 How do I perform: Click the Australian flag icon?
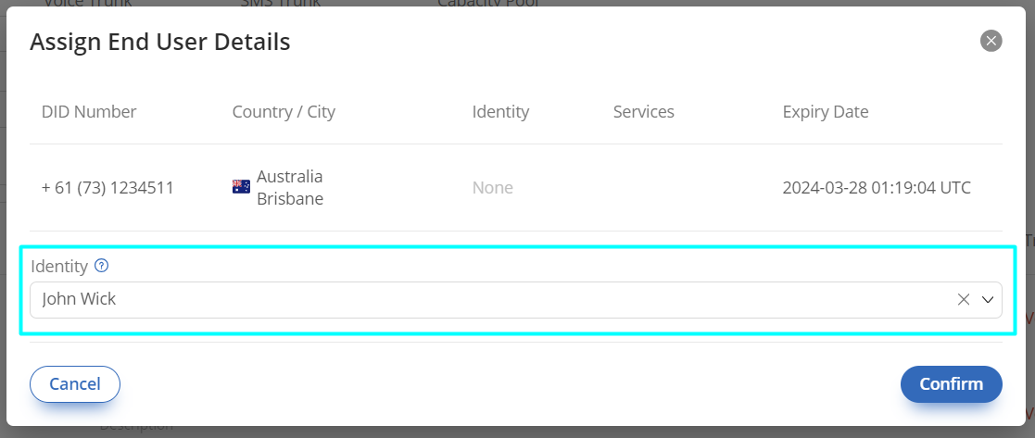pyautogui.click(x=241, y=187)
